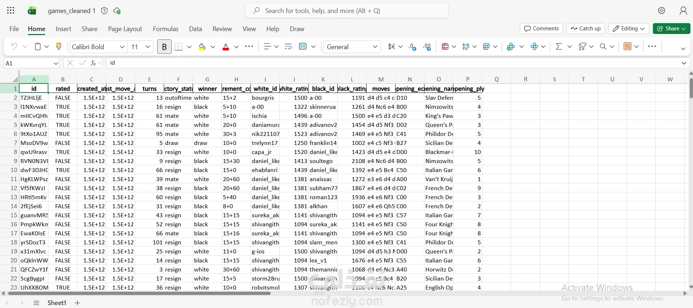Click the cell styles icon
693x308 pixels.
pyautogui.click(x=466, y=47)
